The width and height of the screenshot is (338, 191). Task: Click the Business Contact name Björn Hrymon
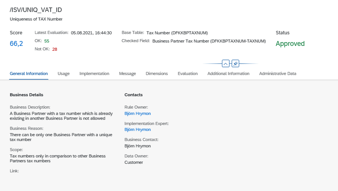(x=137, y=146)
